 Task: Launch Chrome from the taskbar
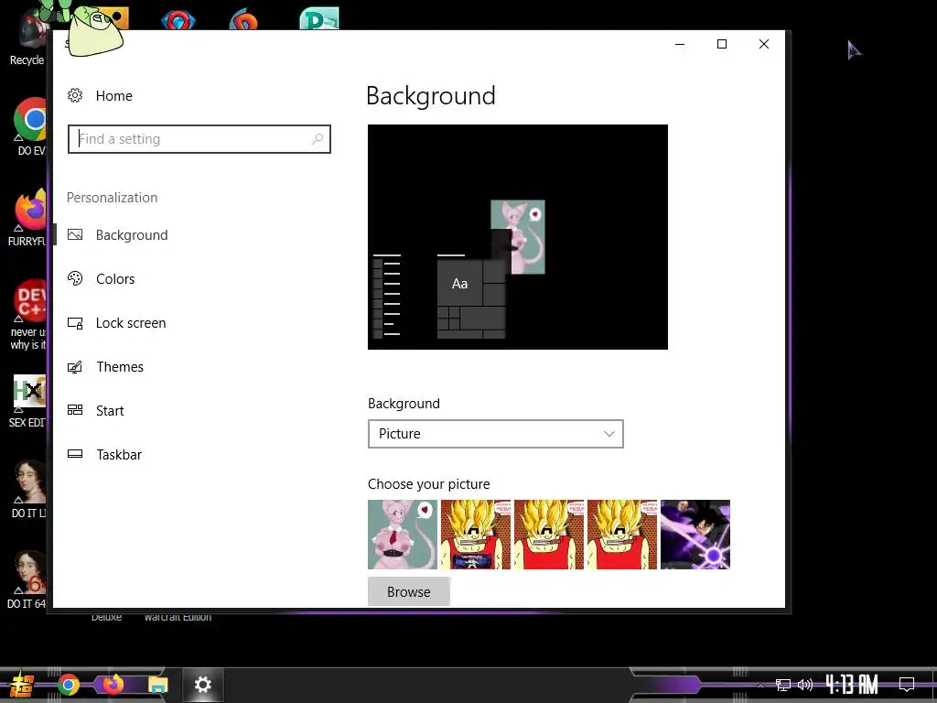click(68, 685)
